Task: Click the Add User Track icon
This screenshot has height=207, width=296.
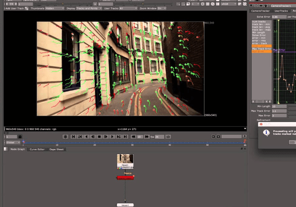Action: (x=26, y=9)
